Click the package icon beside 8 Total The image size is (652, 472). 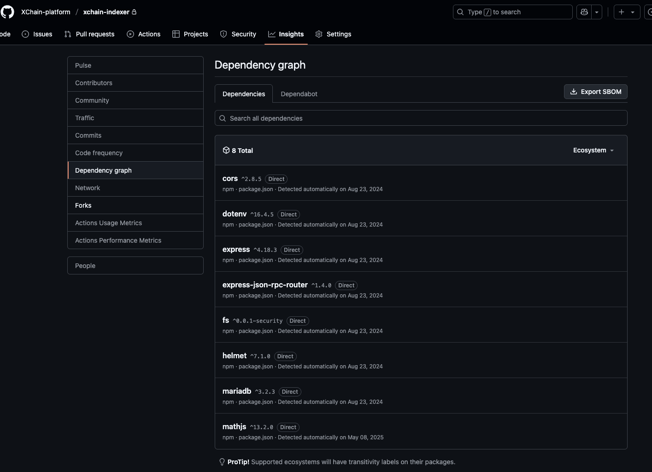click(226, 150)
